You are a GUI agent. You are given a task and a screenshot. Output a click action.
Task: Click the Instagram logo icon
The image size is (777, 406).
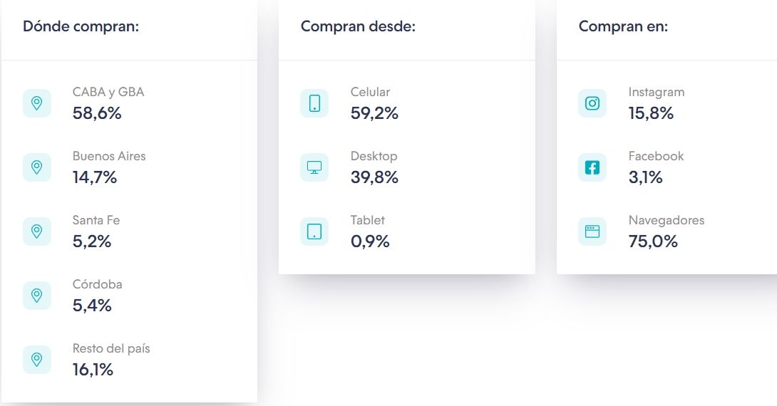(592, 103)
